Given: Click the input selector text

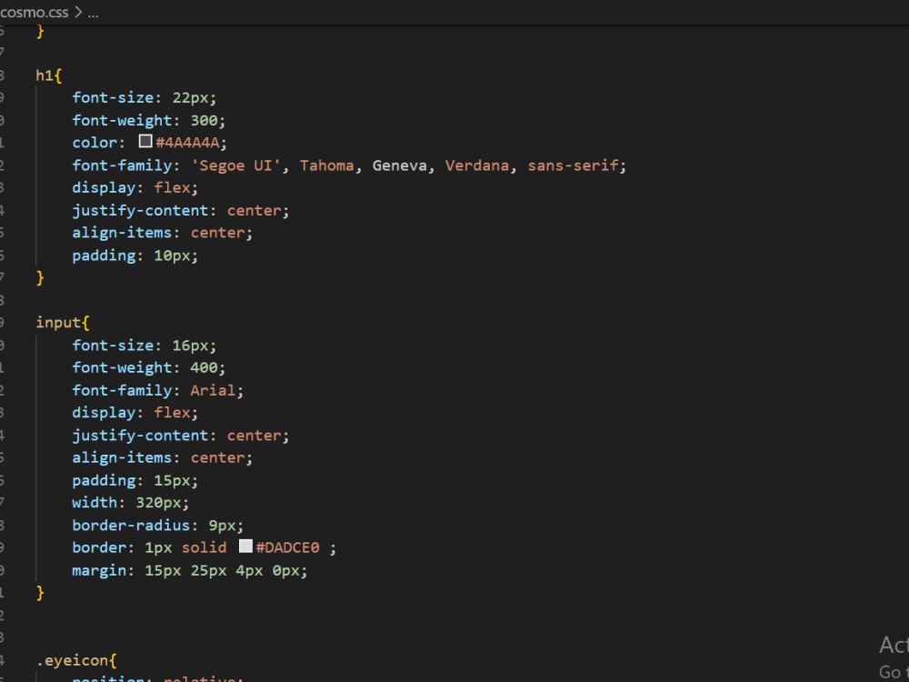Looking at the screenshot, I should click(x=58, y=323).
